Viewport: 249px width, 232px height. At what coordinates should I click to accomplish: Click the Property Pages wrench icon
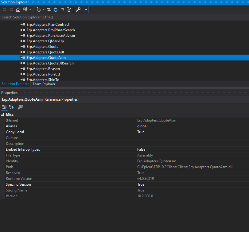coord(20,107)
